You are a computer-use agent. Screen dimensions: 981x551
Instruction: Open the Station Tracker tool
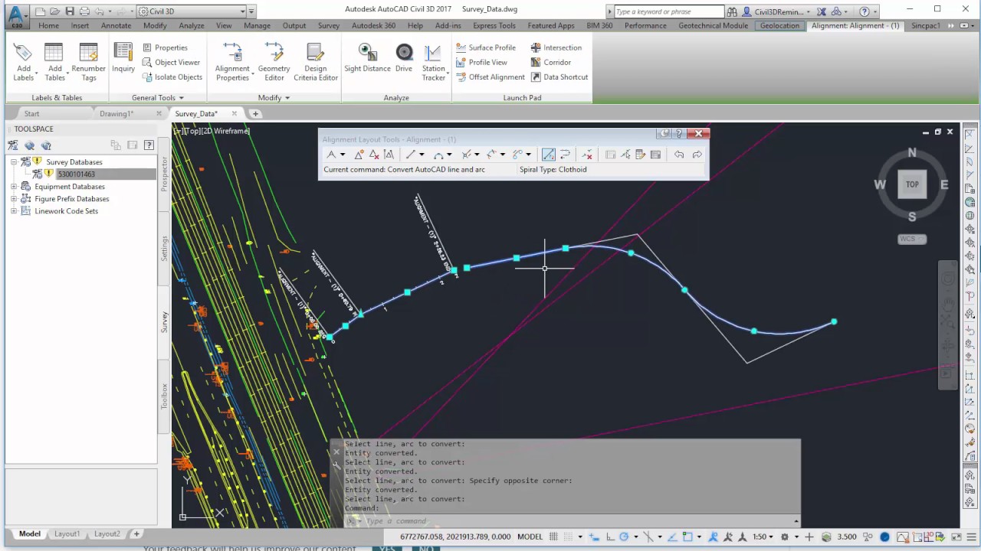coord(433,62)
